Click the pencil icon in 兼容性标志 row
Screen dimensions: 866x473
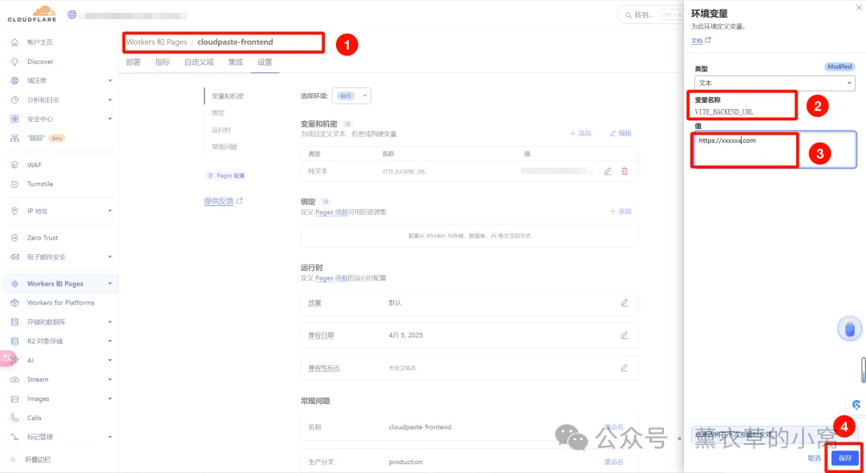625,368
